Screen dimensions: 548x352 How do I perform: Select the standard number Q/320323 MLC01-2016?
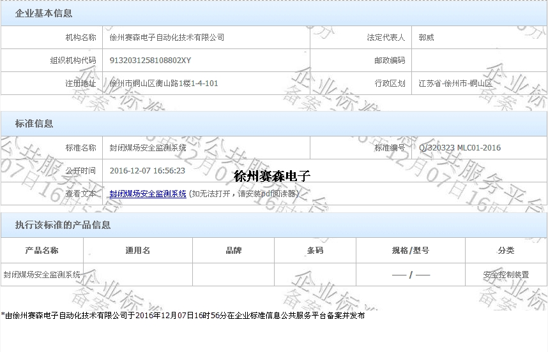tap(460, 147)
